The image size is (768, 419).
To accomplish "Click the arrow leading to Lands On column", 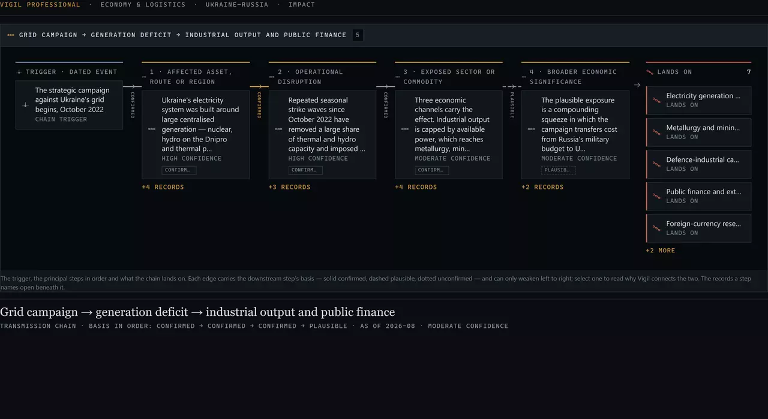I will (637, 85).
